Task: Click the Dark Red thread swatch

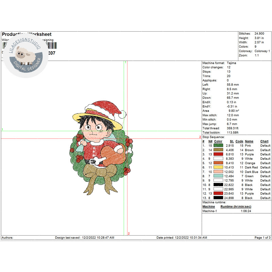Action: pos(218,167)
